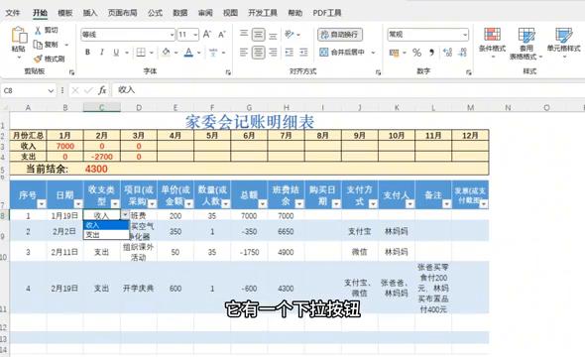This screenshot has width=585, height=357.
Task: Select column D header
Action: pyautogui.click(x=139, y=108)
